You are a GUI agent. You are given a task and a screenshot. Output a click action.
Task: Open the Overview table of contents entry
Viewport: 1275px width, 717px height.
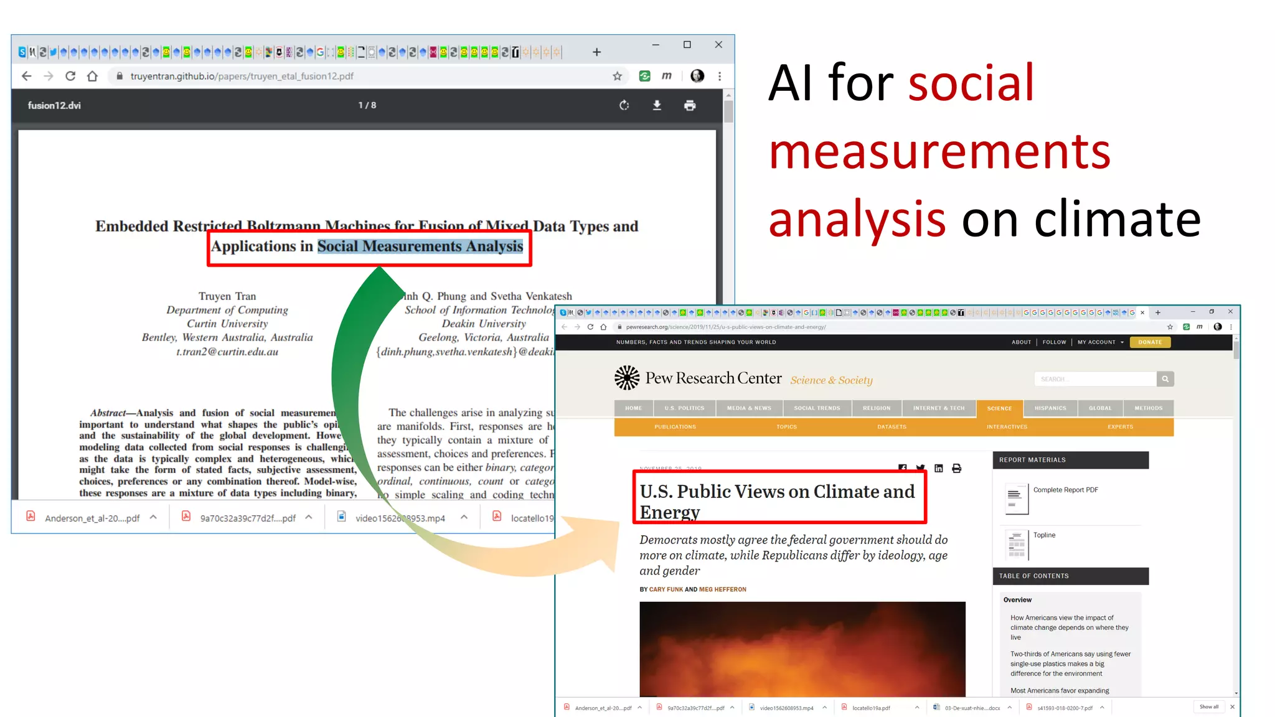pos(1017,600)
